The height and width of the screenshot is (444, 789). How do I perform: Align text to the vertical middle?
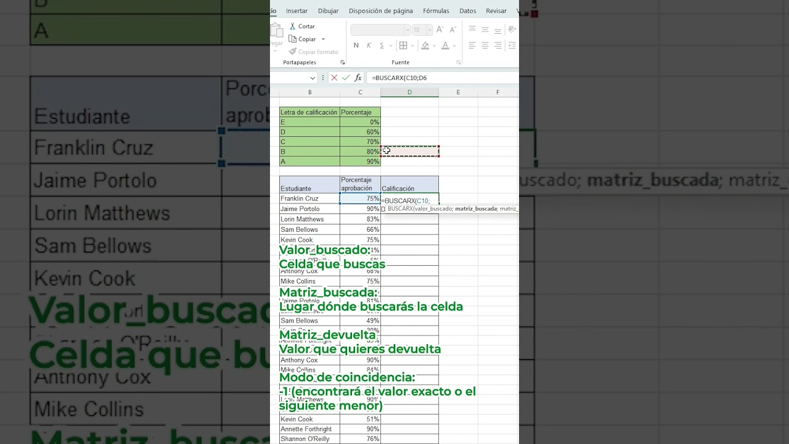click(x=485, y=30)
